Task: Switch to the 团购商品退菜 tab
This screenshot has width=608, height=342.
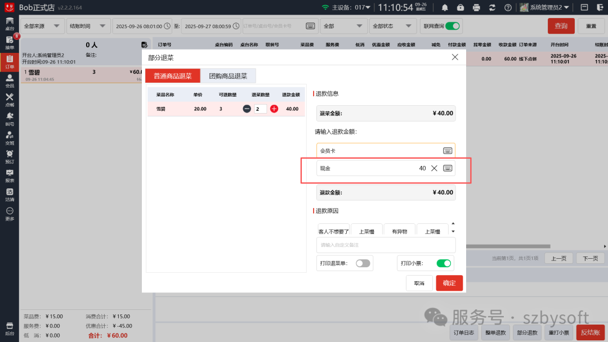Action: coord(230,75)
